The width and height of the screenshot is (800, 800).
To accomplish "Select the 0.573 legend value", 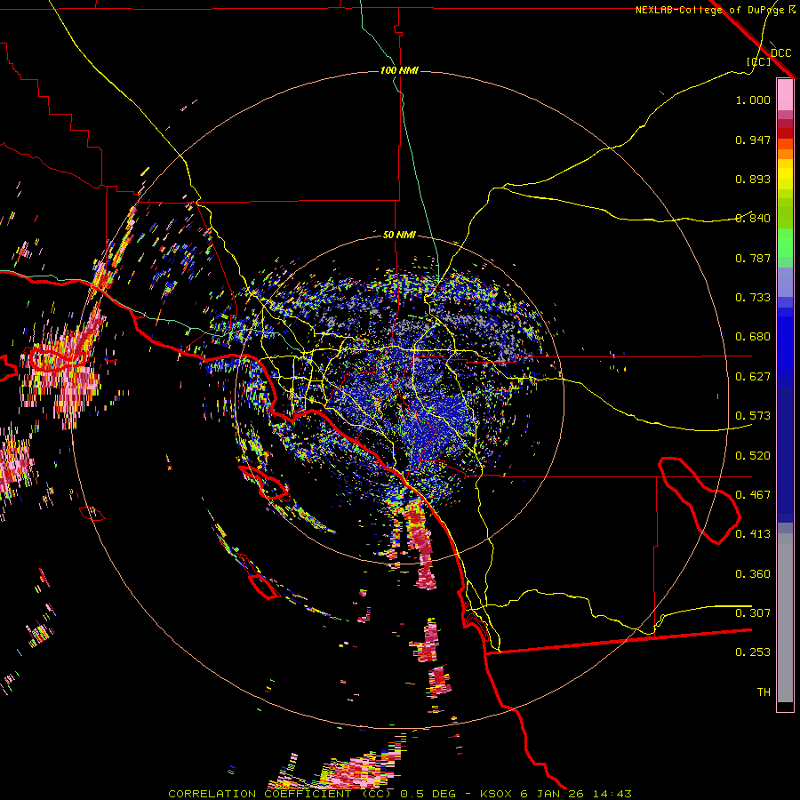I will pyautogui.click(x=753, y=416).
